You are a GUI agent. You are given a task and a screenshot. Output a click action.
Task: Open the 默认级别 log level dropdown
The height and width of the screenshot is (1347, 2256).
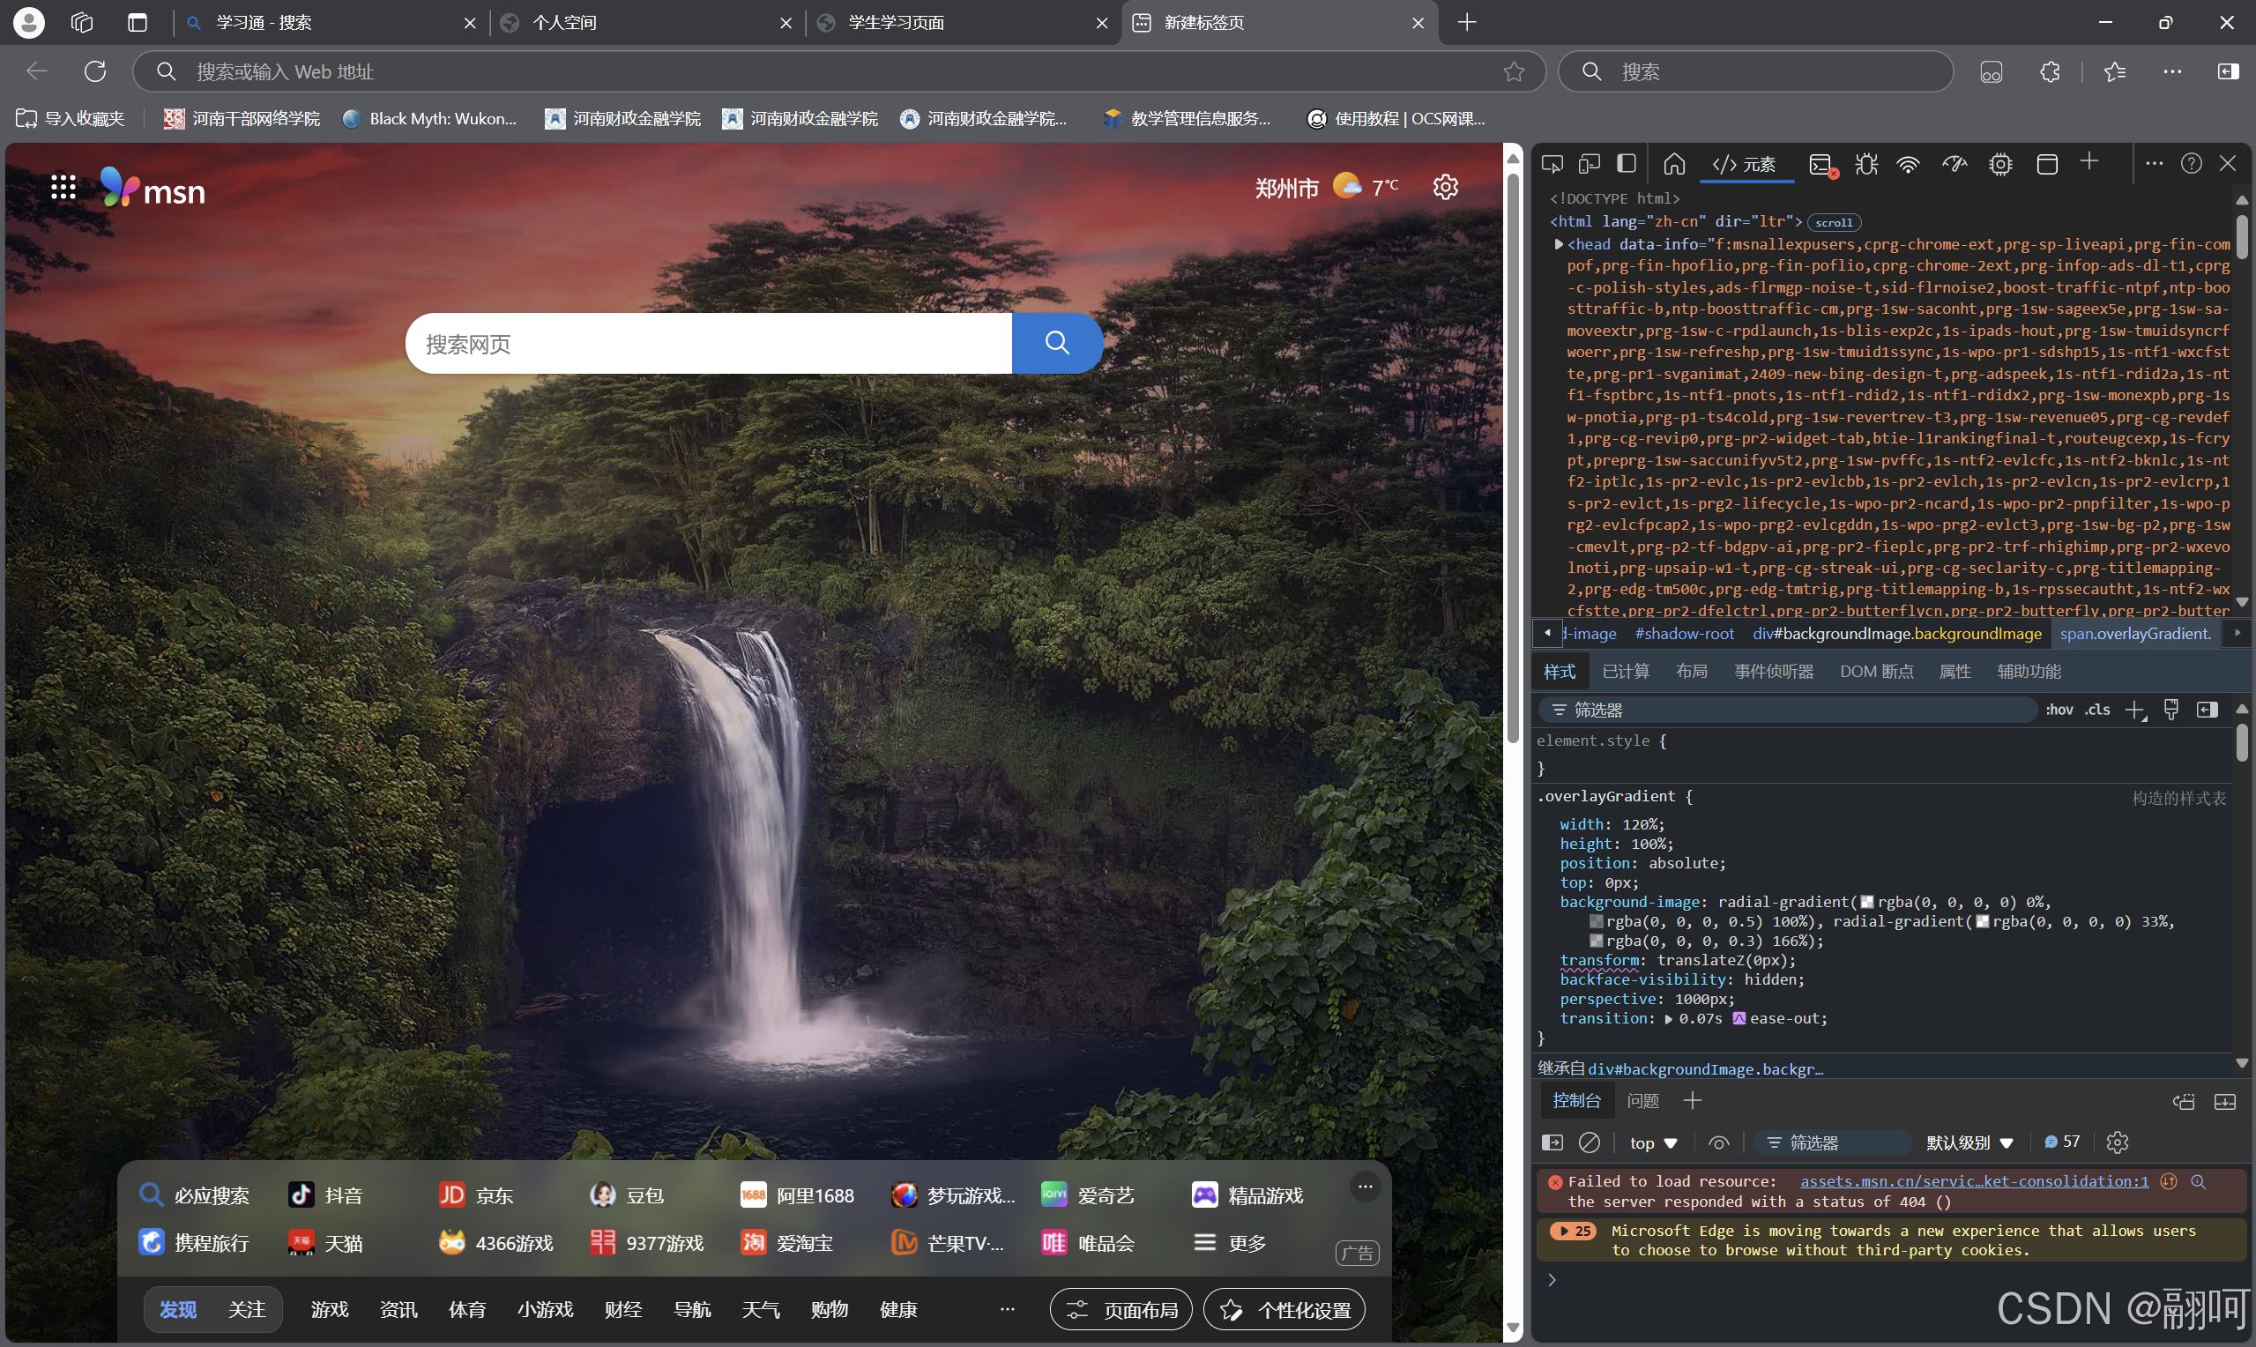(x=1969, y=1142)
